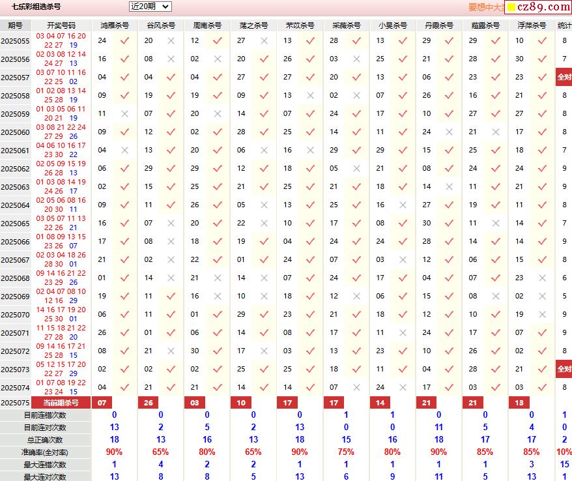Viewport: 572px width, 481px height.
Task: Click the check mark for 周南杀号 in row 2025071
Action: pos(218,332)
